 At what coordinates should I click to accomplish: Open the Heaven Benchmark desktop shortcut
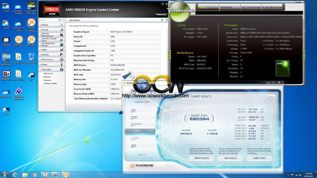[6, 59]
